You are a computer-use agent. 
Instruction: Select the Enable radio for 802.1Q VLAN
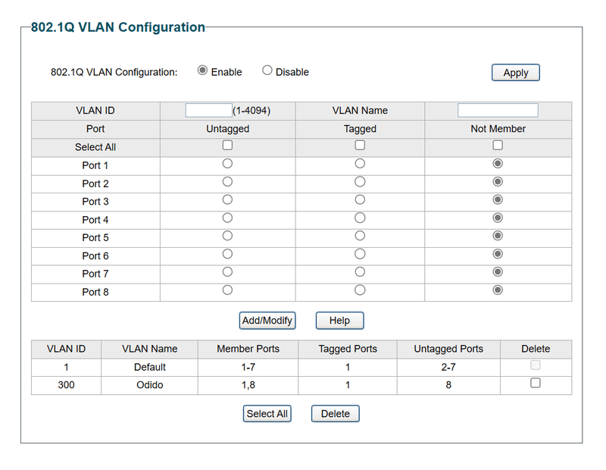coord(202,70)
